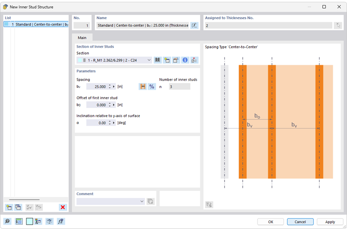The image size is (347, 231).
Task: Select list item 1 Standard Center-to-center
Action: [x=36, y=24]
